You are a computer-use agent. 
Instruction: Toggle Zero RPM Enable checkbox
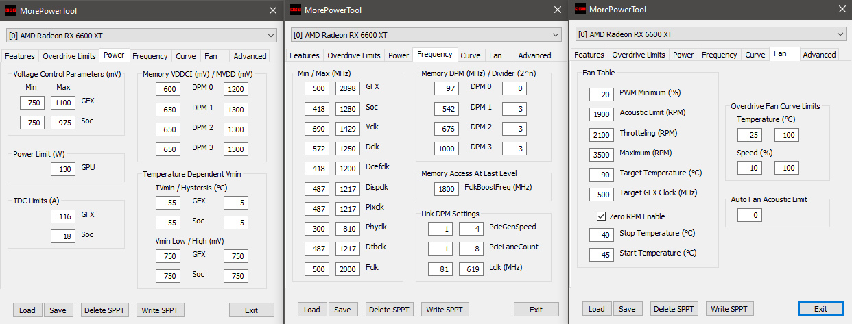[601, 216]
